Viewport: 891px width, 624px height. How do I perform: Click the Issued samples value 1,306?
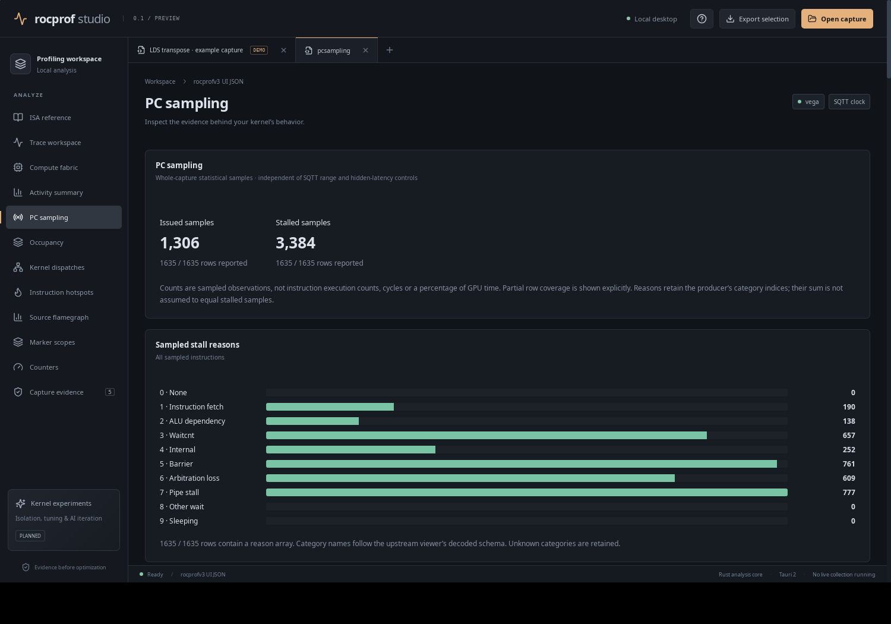pos(180,243)
